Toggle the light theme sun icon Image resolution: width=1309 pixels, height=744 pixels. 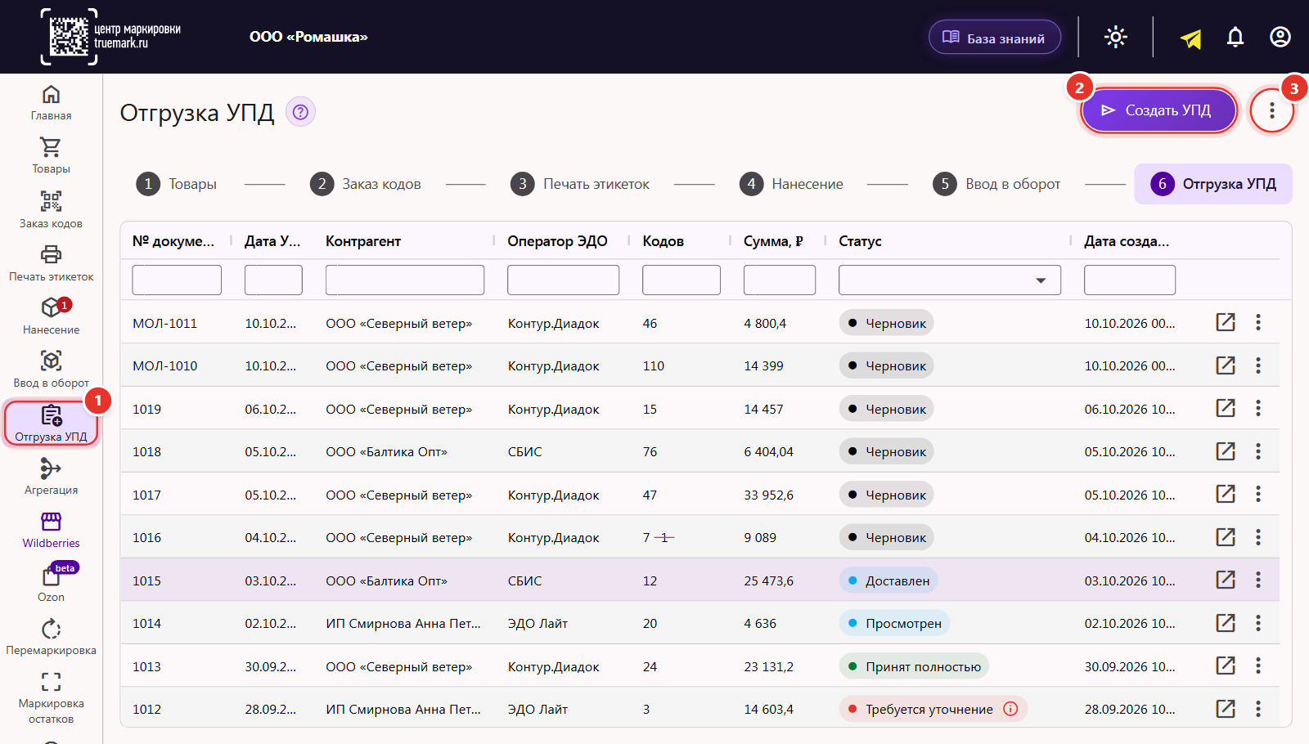coord(1116,37)
